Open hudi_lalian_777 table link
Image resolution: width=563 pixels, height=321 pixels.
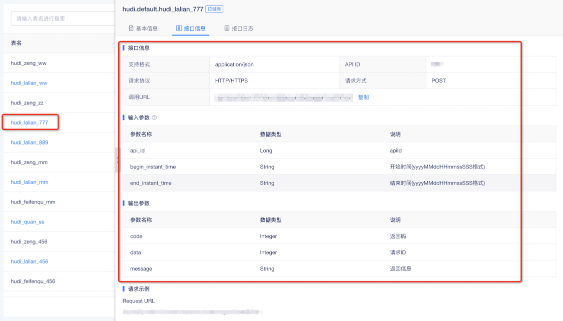(x=30, y=122)
